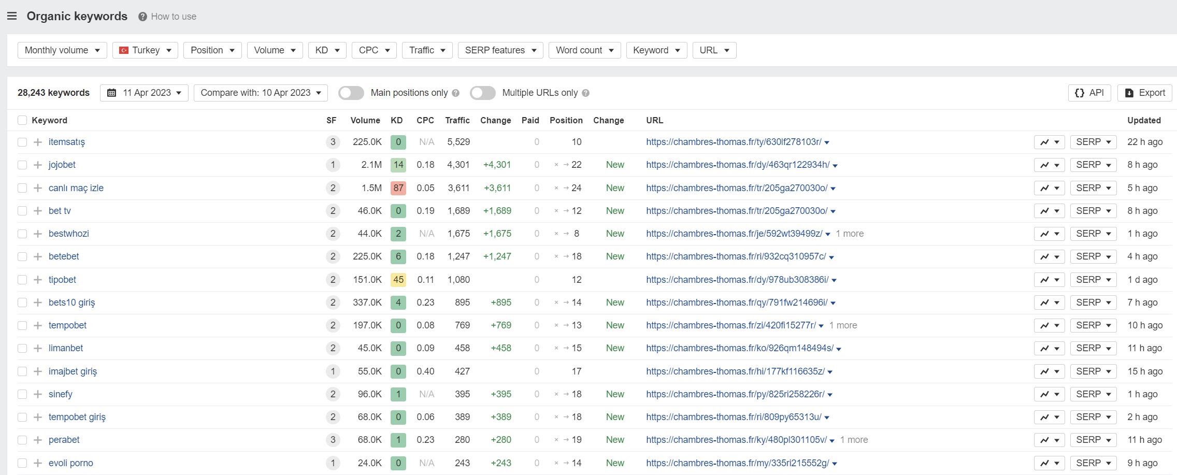Open SERP dropdown for limanbet row
This screenshot has width=1177, height=475.
(1093, 348)
